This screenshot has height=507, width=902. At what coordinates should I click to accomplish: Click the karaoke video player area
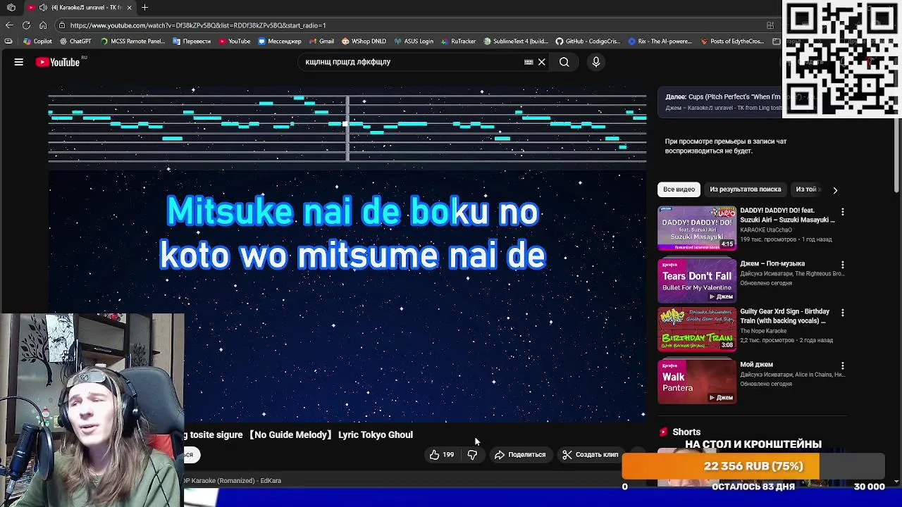[347, 256]
